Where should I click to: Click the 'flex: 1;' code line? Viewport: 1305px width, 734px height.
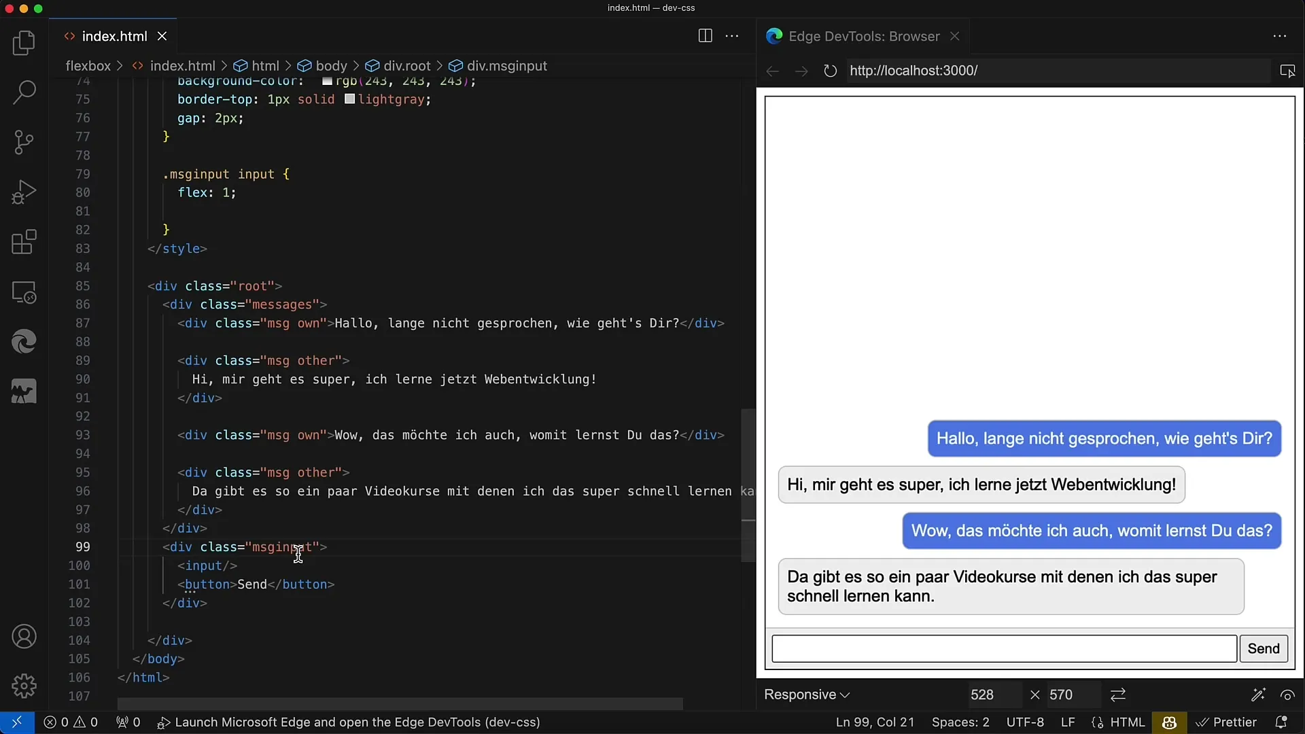pyautogui.click(x=207, y=193)
